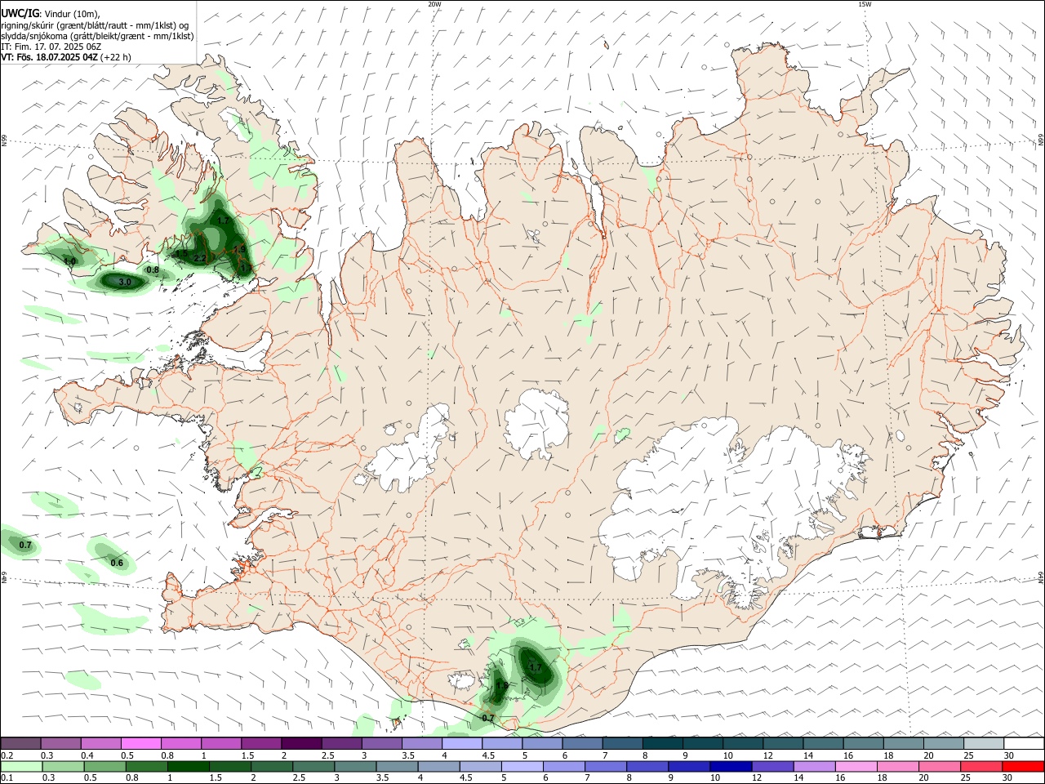Click the '0.8' value beside the 3.0 cell
This screenshot has height=784, width=1045.
pyautogui.click(x=153, y=269)
